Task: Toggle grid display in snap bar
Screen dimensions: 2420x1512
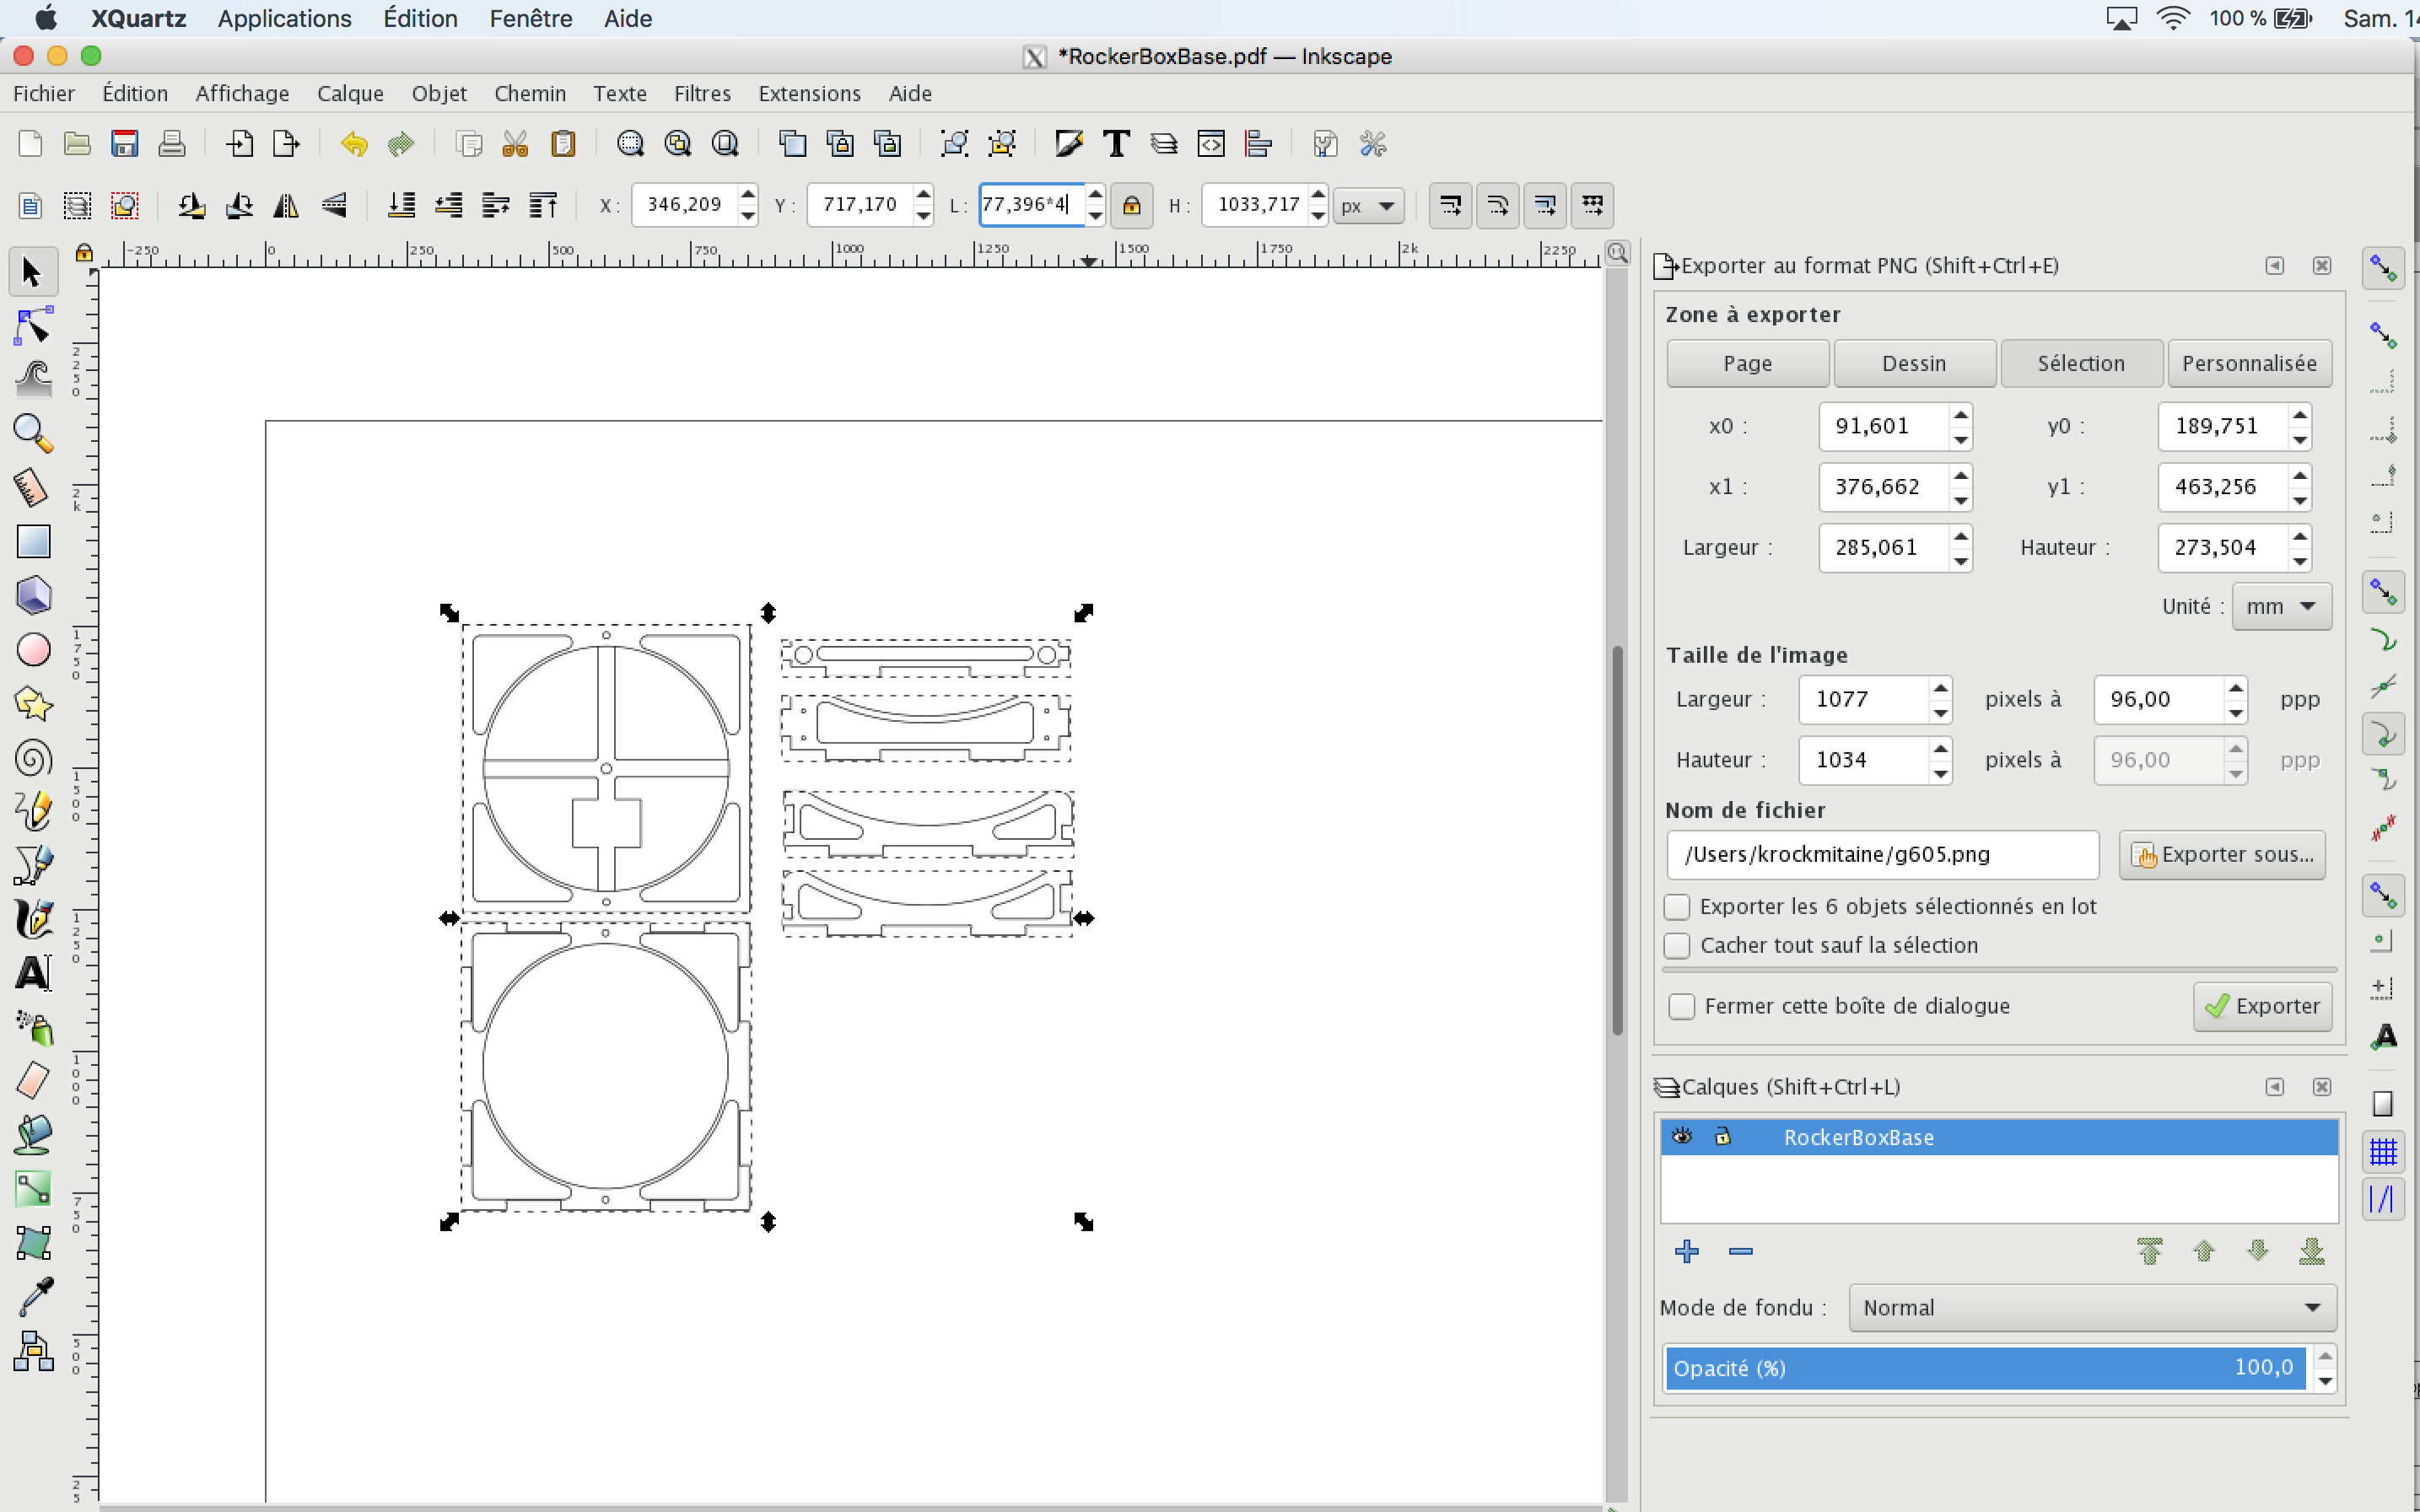Action: coord(2383,1152)
